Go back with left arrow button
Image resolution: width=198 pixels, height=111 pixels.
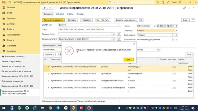pyautogui.click(x=45, y=8)
